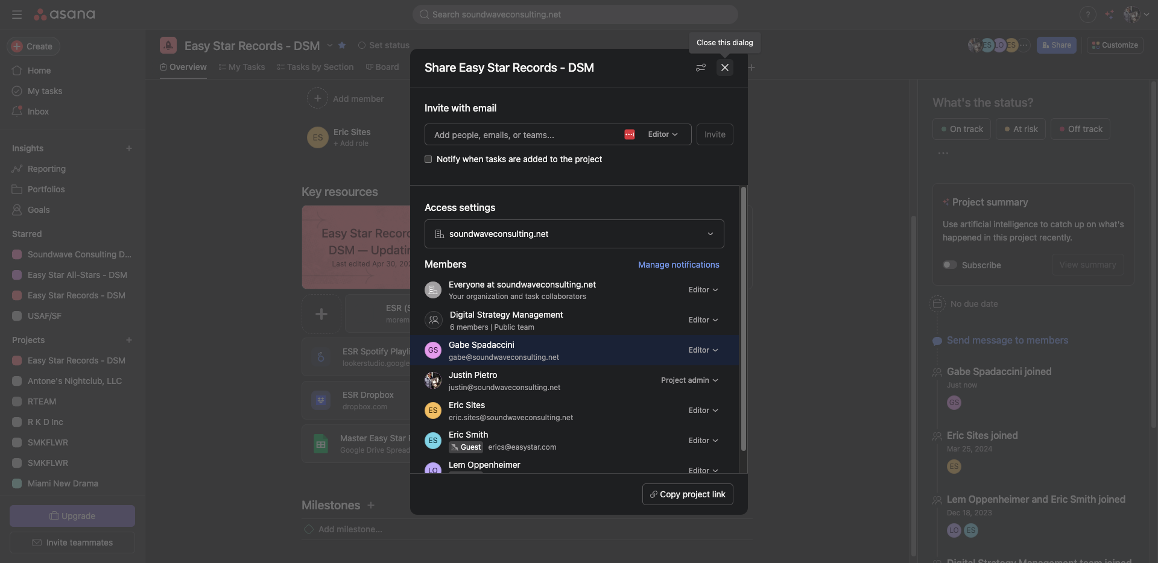The width and height of the screenshot is (1158, 563).
Task: Open the soundwaveconsulting.net access settings dropdown
Action: (x=574, y=234)
